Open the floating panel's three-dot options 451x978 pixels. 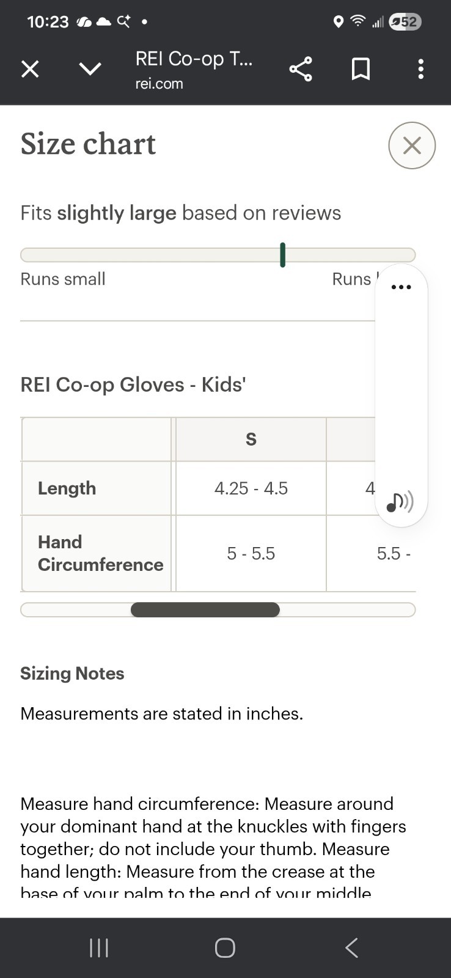click(401, 287)
